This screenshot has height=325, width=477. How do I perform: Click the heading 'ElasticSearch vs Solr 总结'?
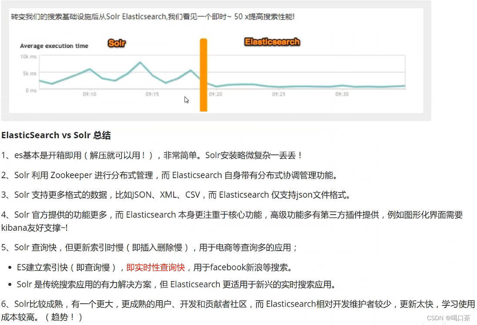click(x=56, y=135)
